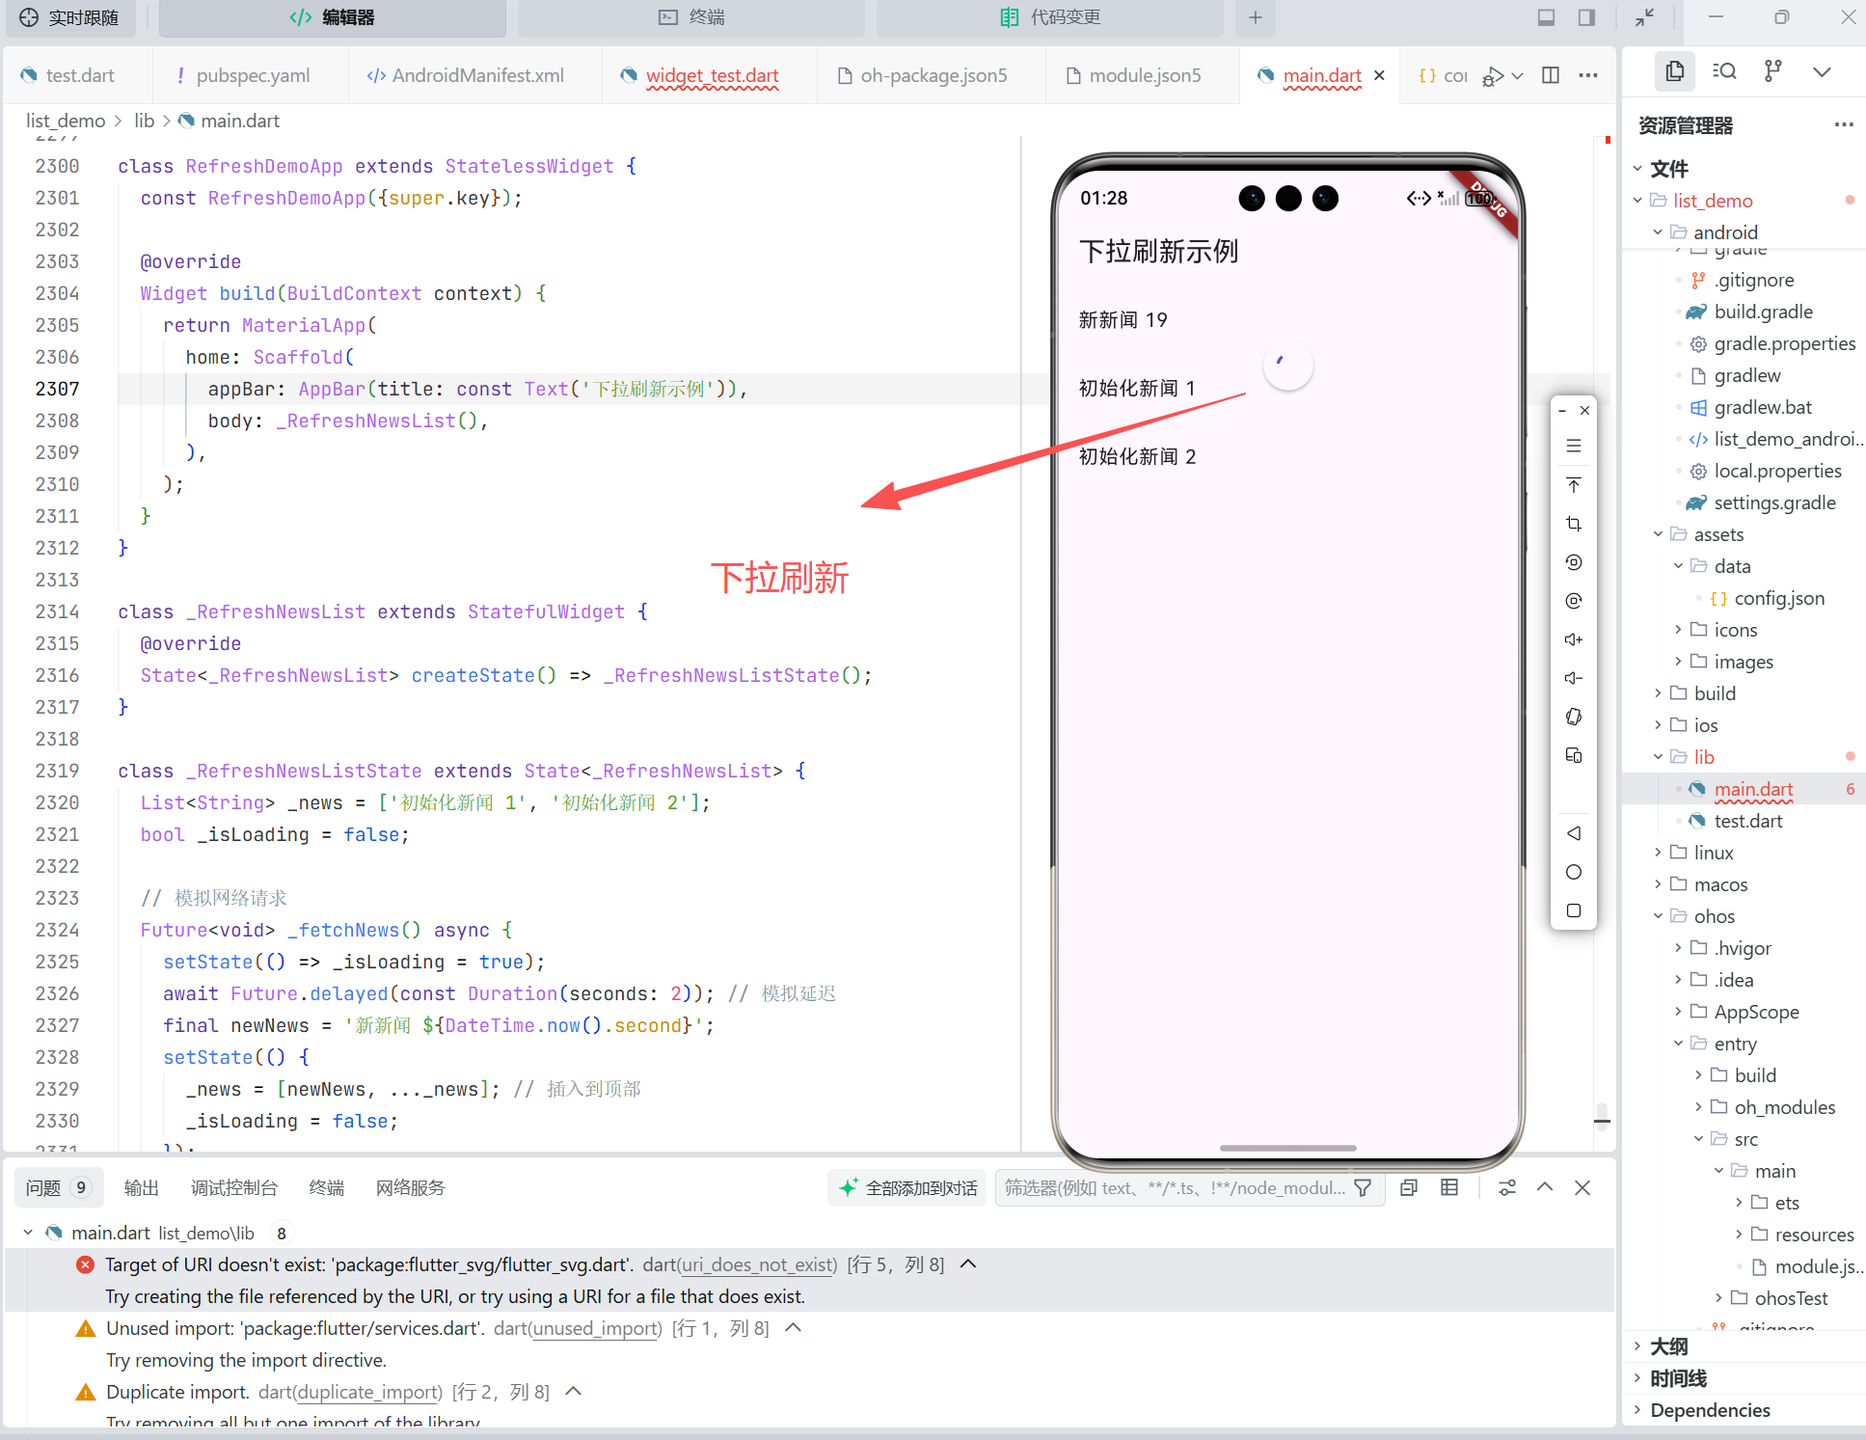
Task: Start debugging main.dart with the debug-run icon
Action: click(x=1491, y=75)
